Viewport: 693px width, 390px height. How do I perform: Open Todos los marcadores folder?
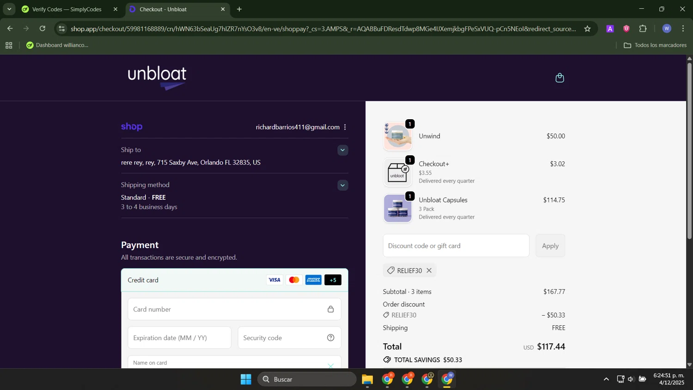(x=655, y=45)
